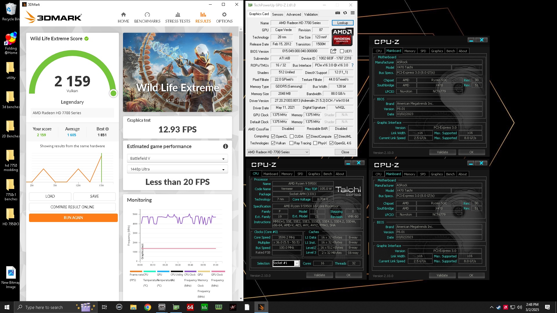Click the LOAD button in 3DMark

coord(50,196)
